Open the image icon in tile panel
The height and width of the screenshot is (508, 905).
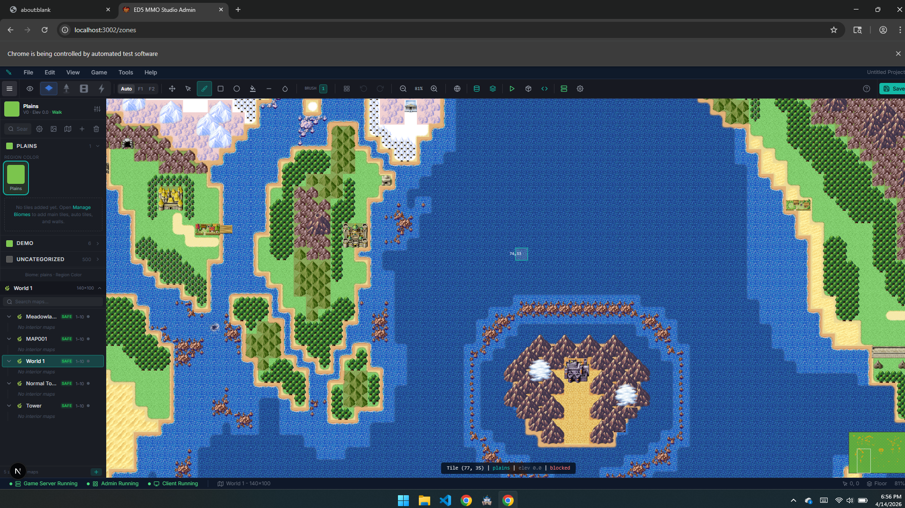pos(54,129)
